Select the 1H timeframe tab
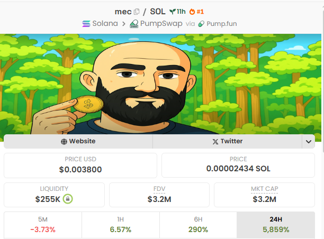 (x=121, y=225)
